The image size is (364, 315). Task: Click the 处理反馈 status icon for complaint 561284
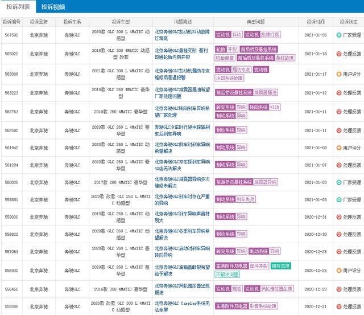[x=339, y=165]
